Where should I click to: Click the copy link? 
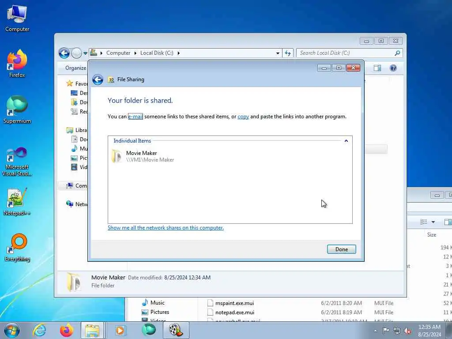coord(243,117)
